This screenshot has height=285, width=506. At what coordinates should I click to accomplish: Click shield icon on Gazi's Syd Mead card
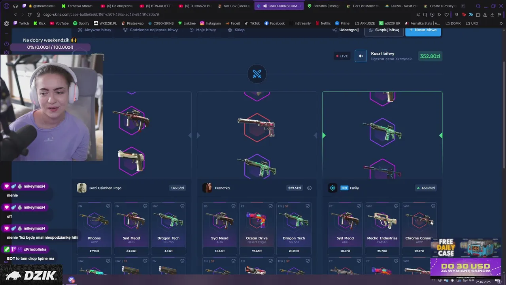click(145, 206)
